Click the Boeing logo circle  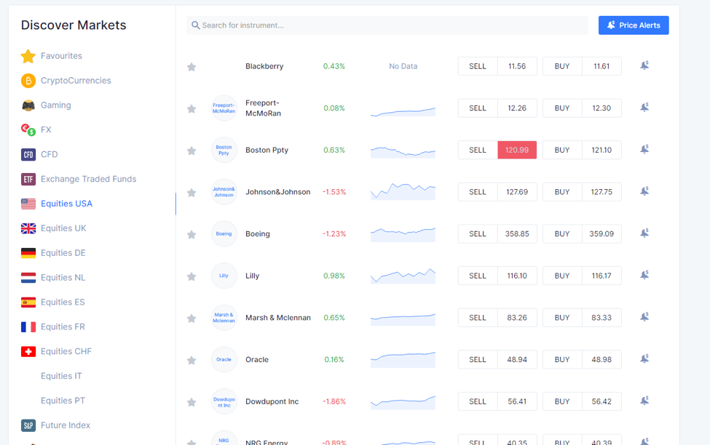224,234
